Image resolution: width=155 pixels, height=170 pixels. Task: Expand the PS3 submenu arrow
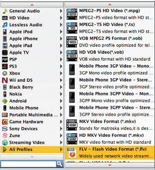[61, 66]
